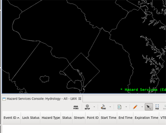The image size is (166, 133).
Task: Sort by Start Time column header
Action: point(108,118)
